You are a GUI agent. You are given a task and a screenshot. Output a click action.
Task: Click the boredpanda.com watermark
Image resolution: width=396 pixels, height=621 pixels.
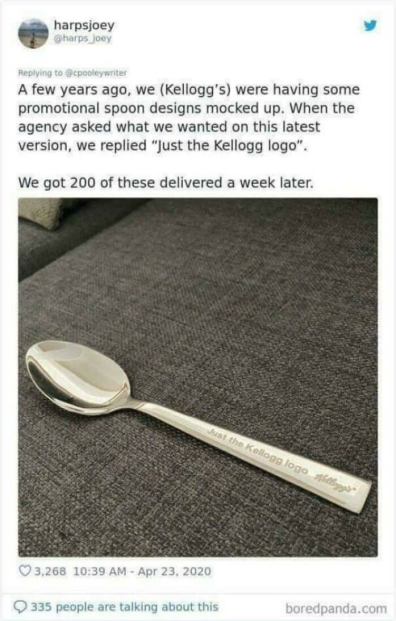[x=336, y=609]
